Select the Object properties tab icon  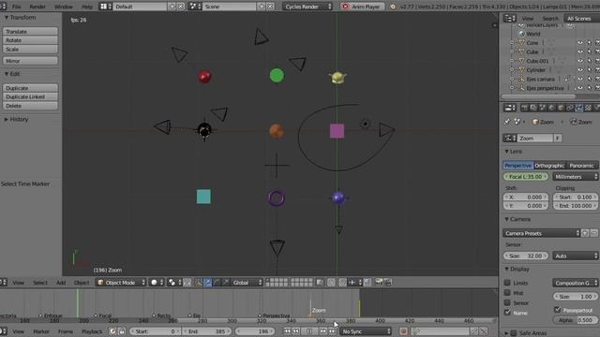561,109
